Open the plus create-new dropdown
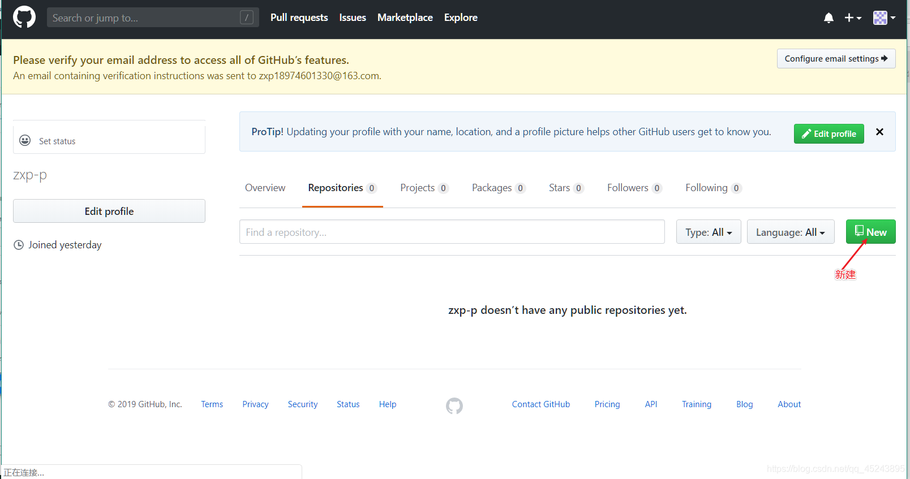 [853, 18]
